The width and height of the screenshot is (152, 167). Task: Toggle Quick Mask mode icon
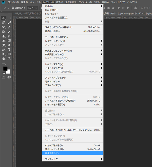click(x=4, y=77)
